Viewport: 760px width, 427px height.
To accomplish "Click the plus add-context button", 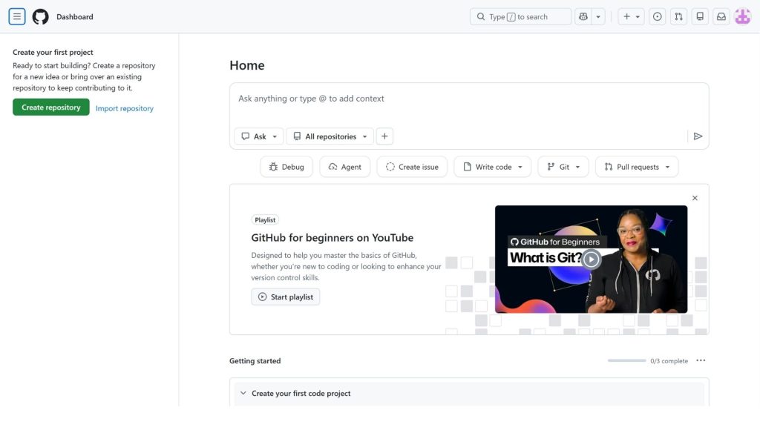I will pyautogui.click(x=384, y=136).
